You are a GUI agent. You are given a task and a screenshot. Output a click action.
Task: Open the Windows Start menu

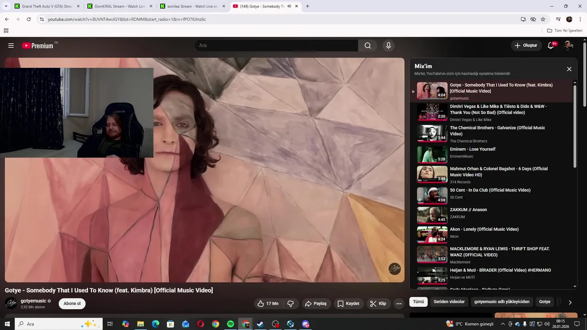7,324
